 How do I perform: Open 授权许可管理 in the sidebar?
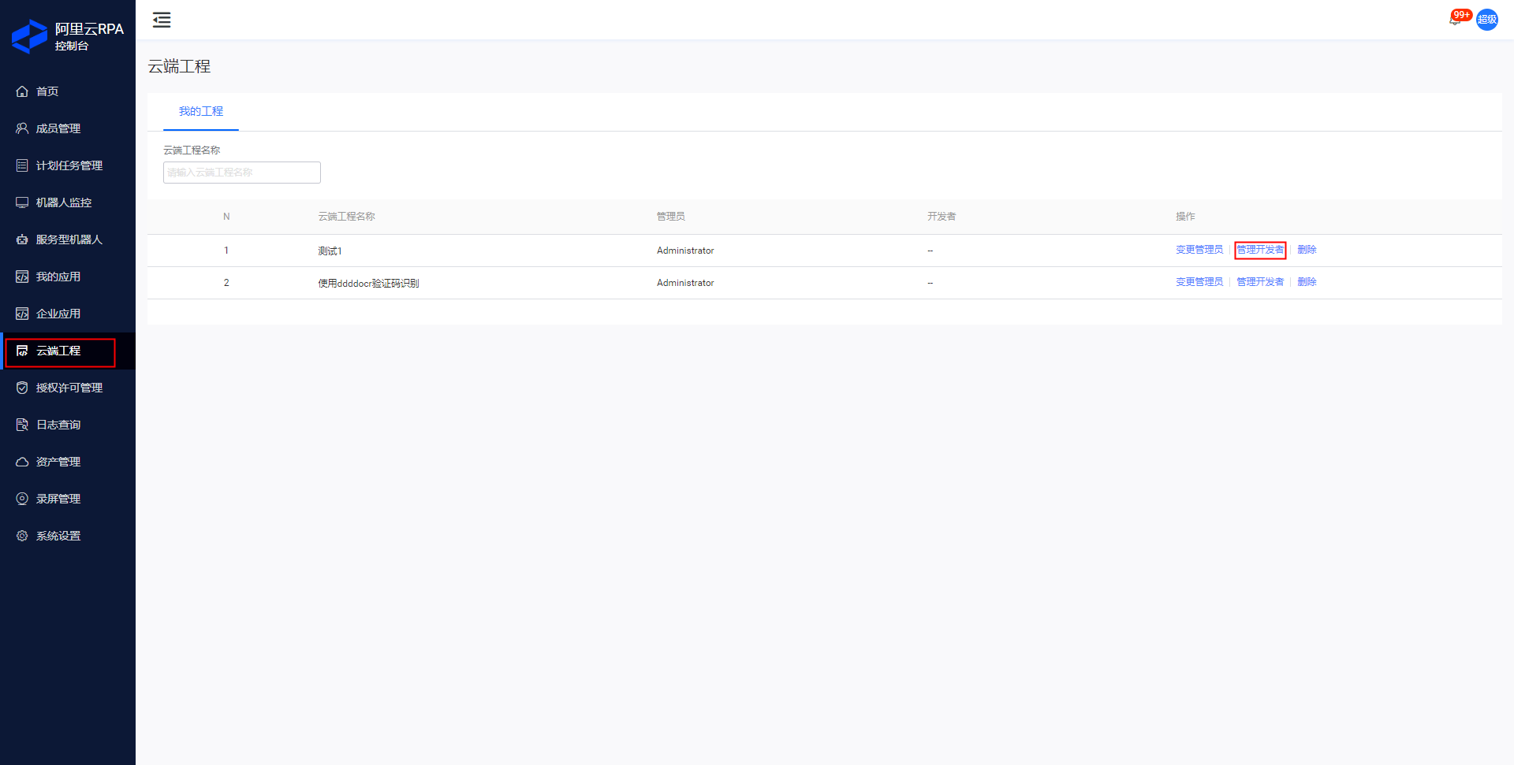(x=68, y=388)
